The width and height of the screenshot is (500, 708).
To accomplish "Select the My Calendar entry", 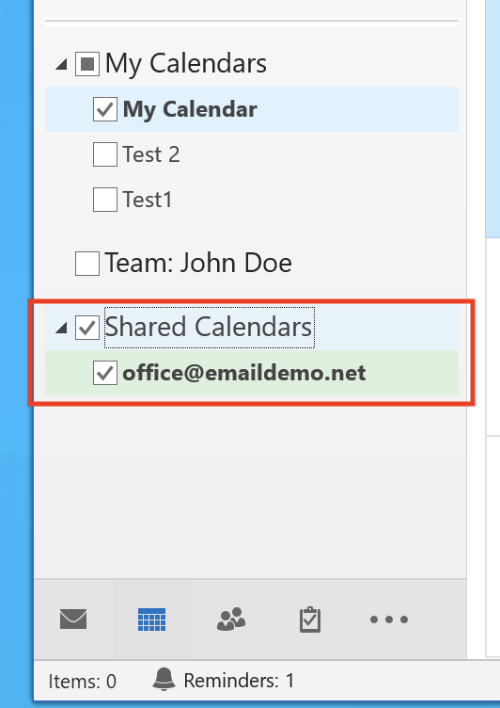I will [252, 109].
